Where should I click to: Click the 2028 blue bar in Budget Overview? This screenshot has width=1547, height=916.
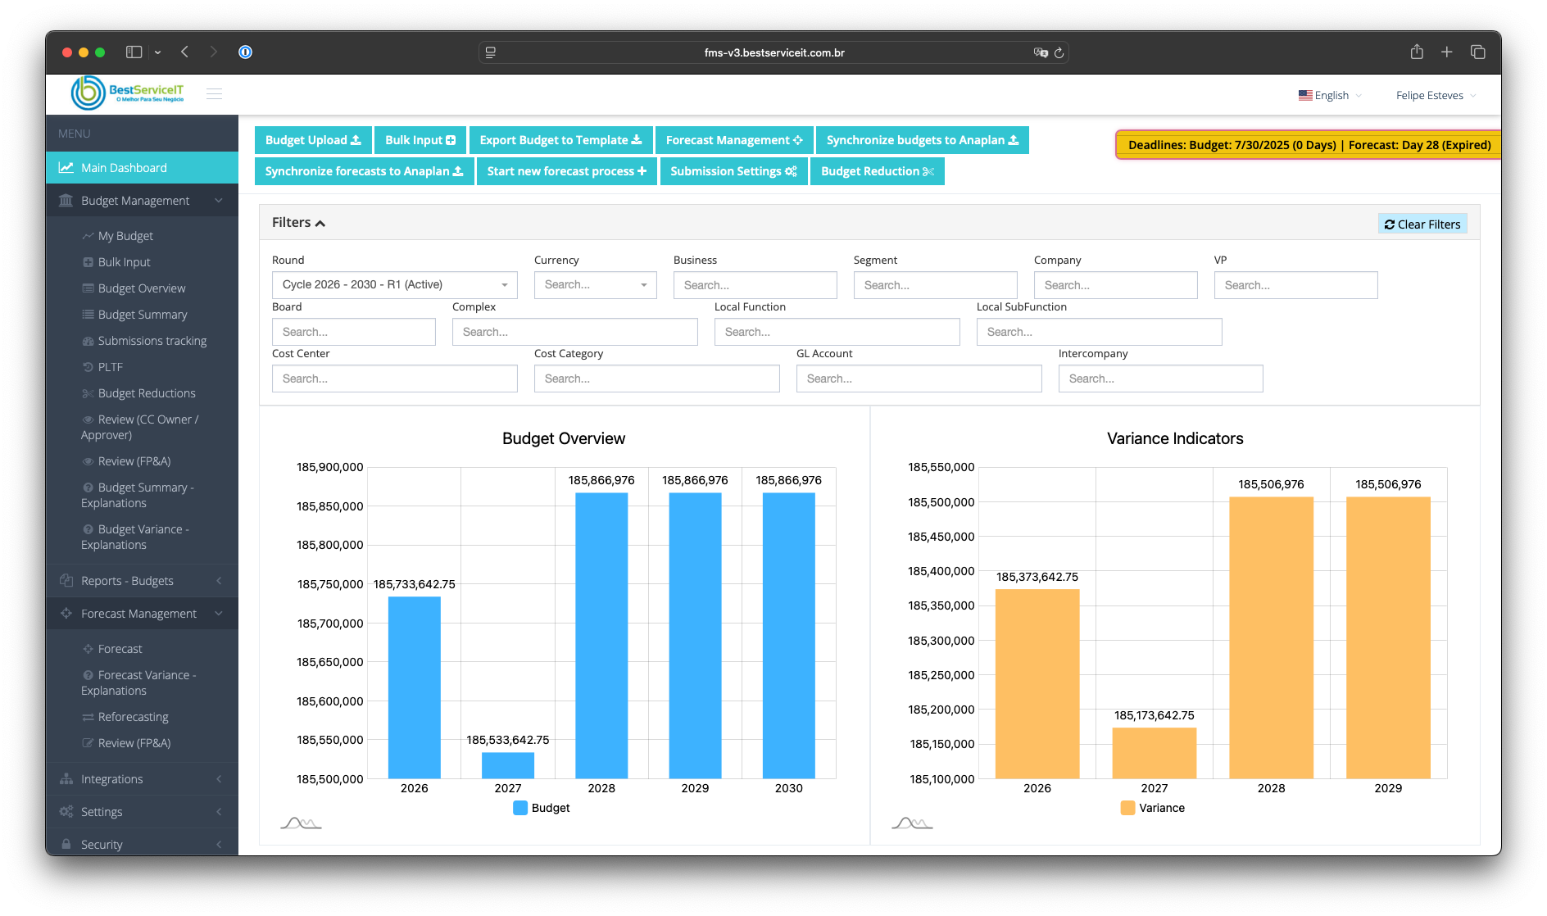[x=601, y=635]
